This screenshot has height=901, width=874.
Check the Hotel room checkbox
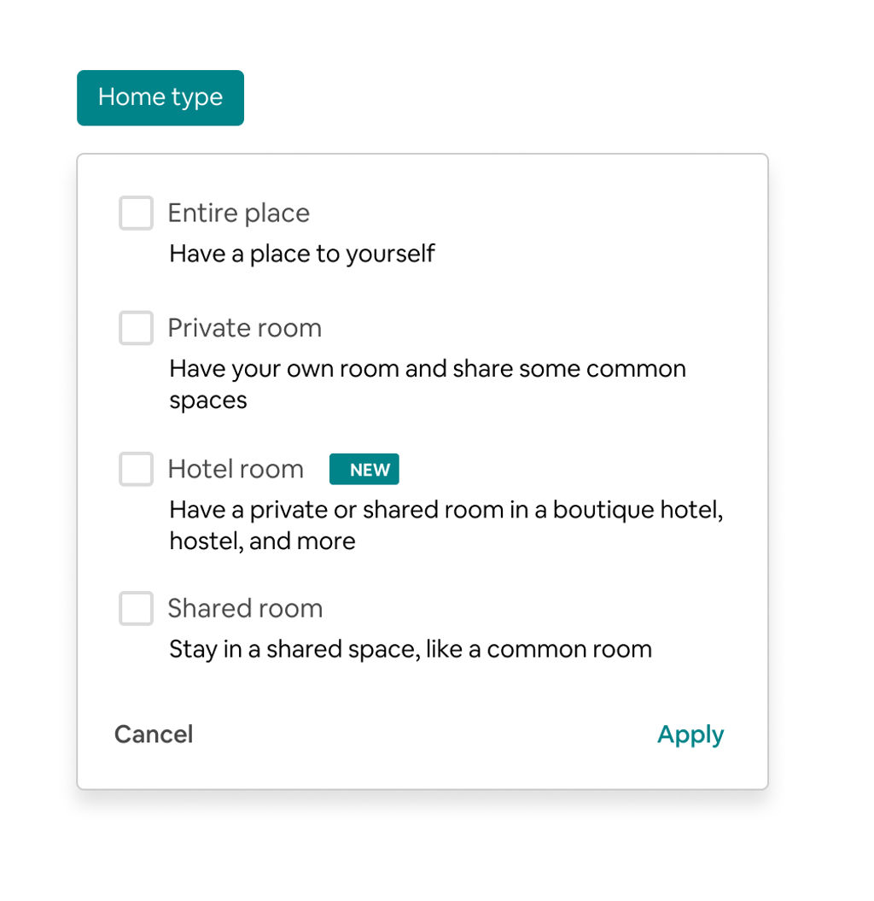pos(136,469)
